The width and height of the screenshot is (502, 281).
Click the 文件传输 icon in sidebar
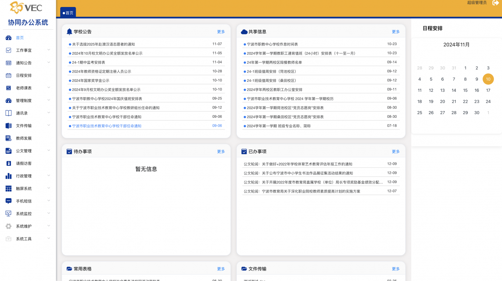tap(8, 125)
